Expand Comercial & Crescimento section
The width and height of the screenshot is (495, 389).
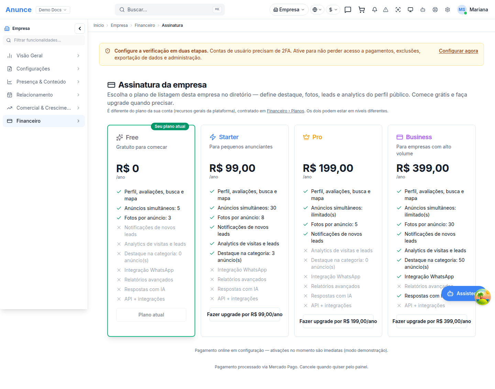click(44, 108)
